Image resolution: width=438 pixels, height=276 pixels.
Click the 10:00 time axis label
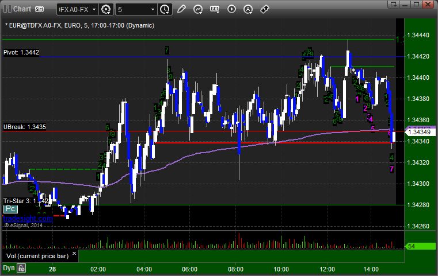tap(281, 269)
